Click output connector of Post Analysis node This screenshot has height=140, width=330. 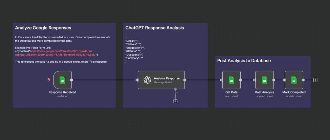pyautogui.click(x=274, y=80)
